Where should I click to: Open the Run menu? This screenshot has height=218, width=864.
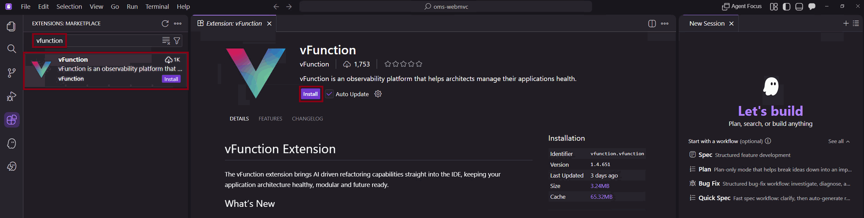pos(132,6)
